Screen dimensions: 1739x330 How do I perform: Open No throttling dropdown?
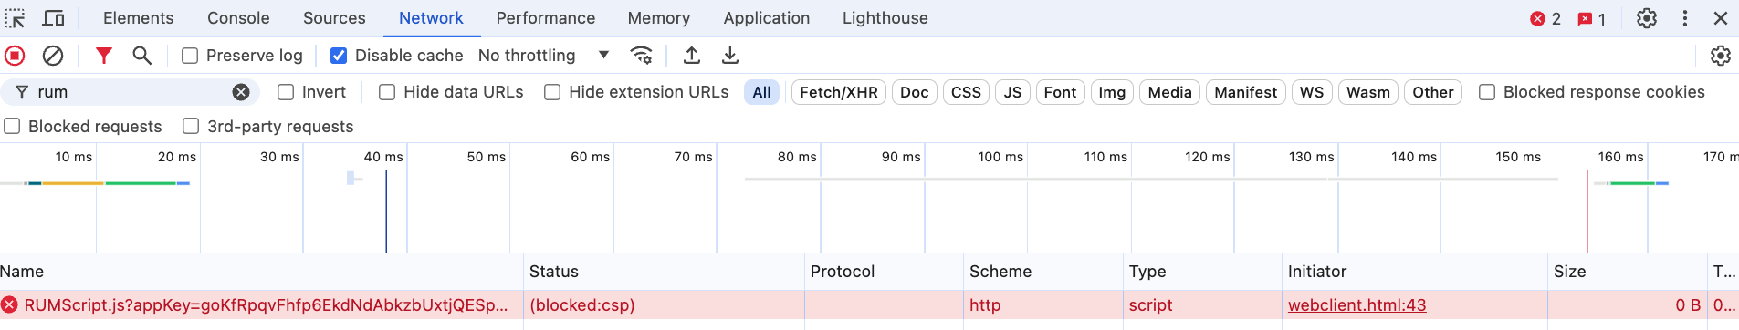pyautogui.click(x=544, y=56)
